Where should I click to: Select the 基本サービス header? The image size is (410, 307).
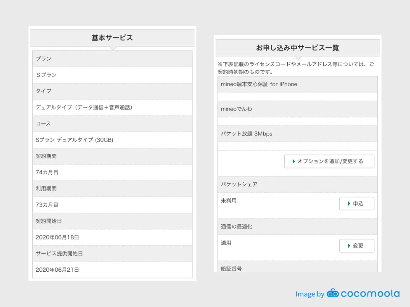[x=112, y=38]
